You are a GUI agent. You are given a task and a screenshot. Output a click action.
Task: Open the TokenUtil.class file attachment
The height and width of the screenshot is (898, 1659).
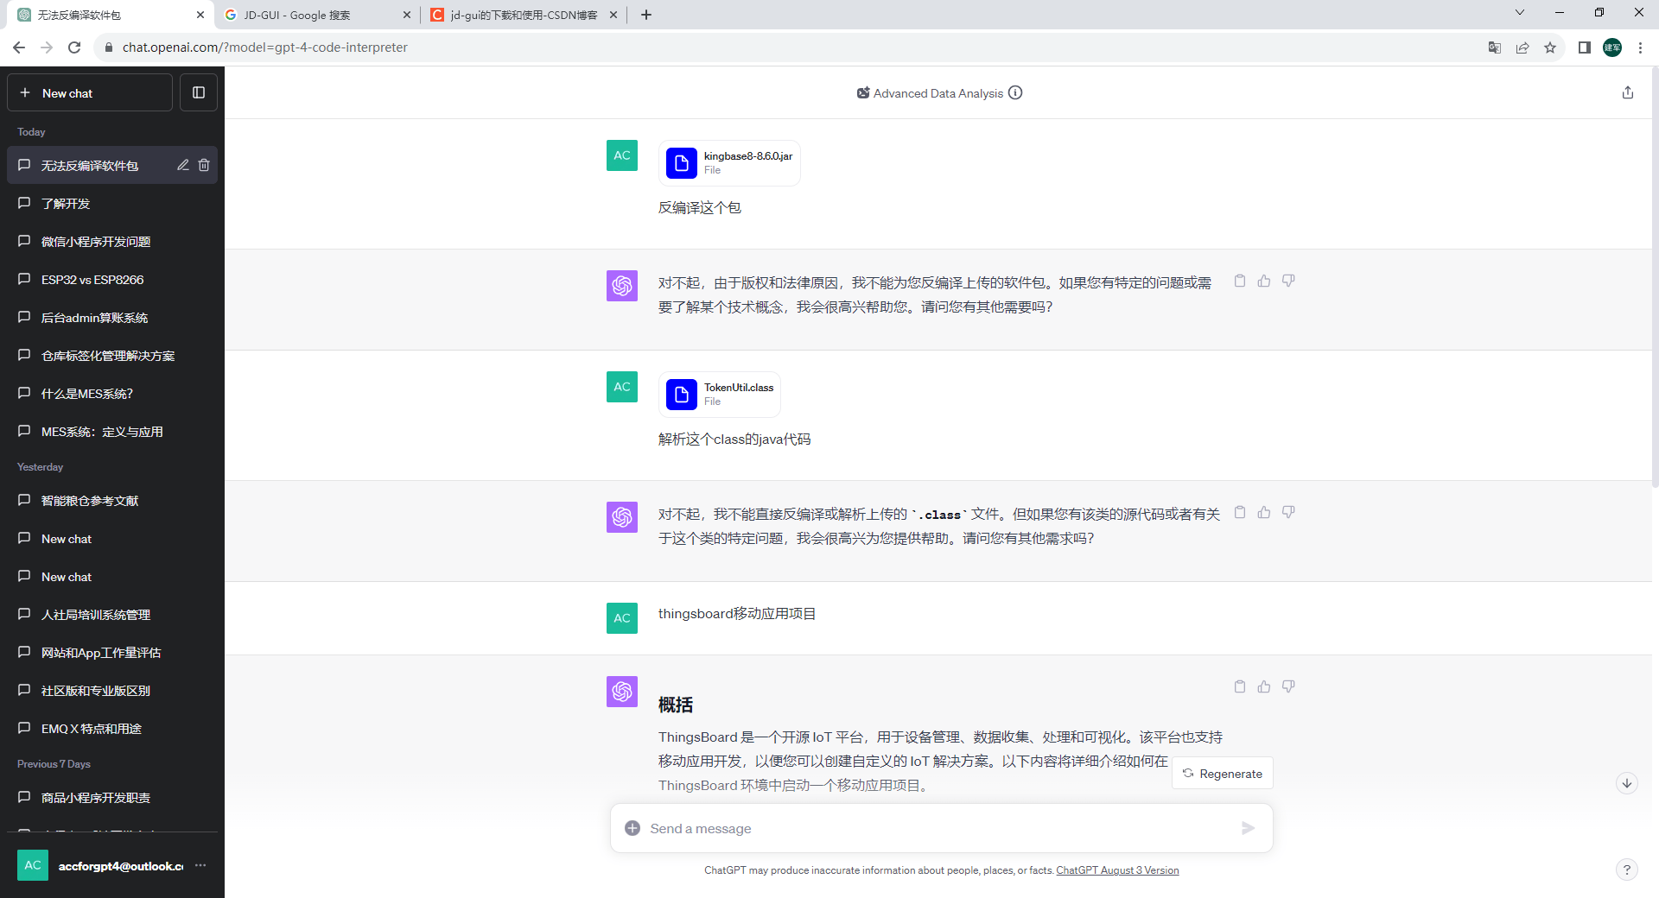(720, 394)
